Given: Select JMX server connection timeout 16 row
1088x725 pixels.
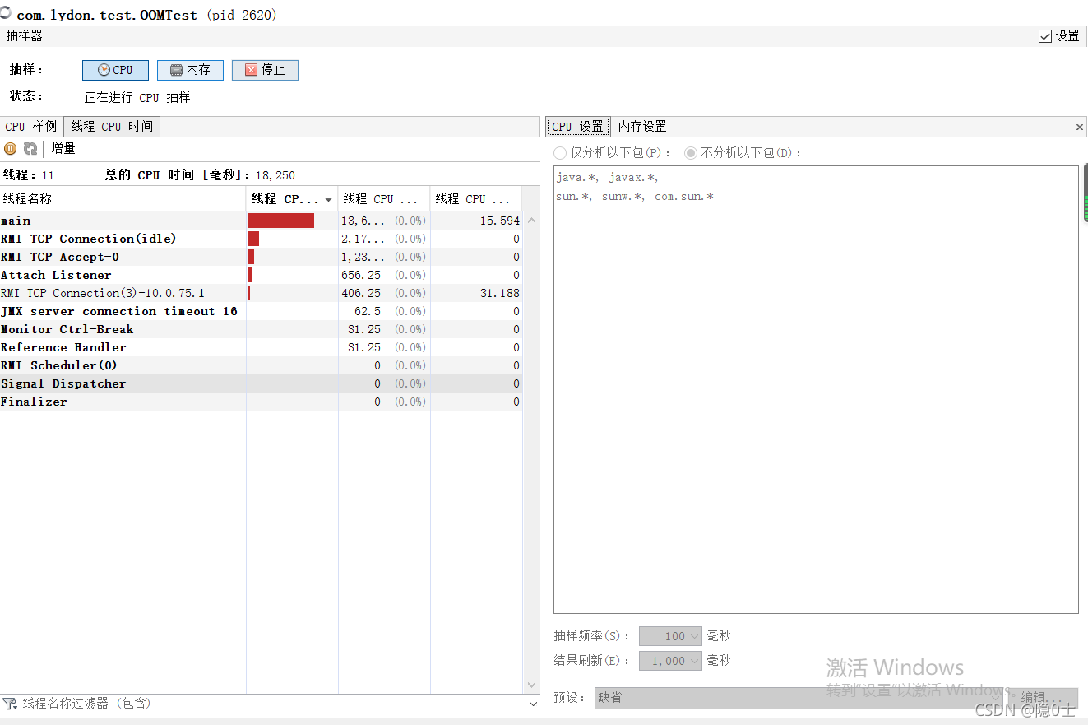Looking at the screenshot, I should tap(261, 311).
